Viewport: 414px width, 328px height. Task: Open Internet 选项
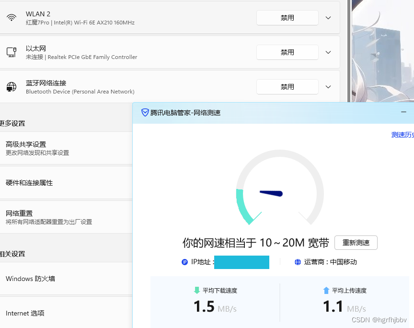(66, 313)
